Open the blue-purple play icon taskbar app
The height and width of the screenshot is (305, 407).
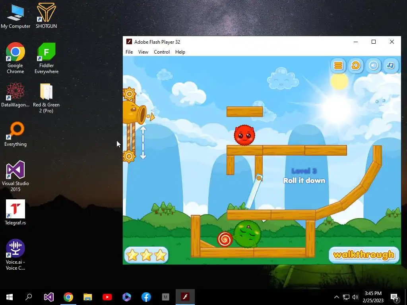tap(127, 297)
